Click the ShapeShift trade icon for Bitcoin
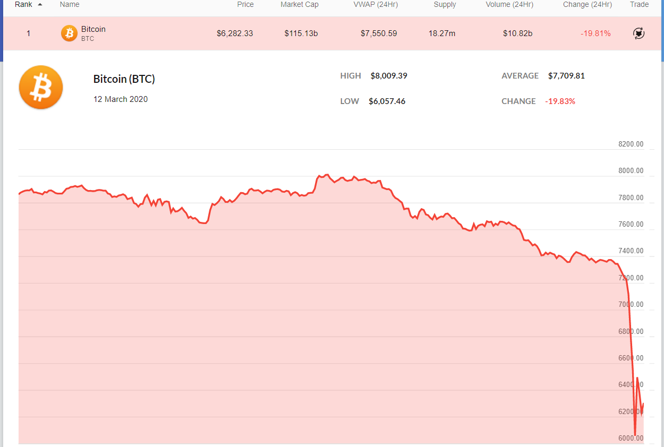Viewport: 664px width, 447px height. coord(639,33)
